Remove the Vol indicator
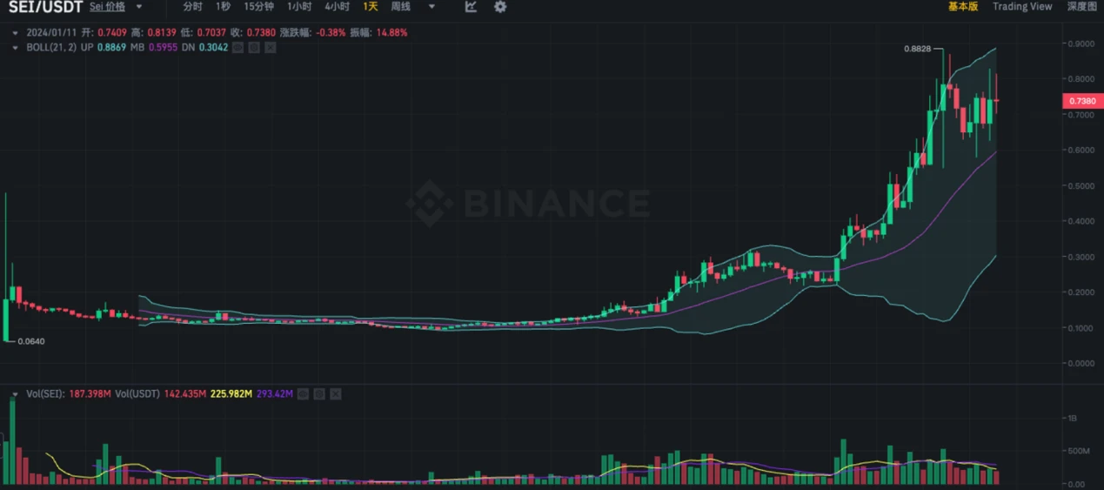The image size is (1104, 490). pos(335,394)
